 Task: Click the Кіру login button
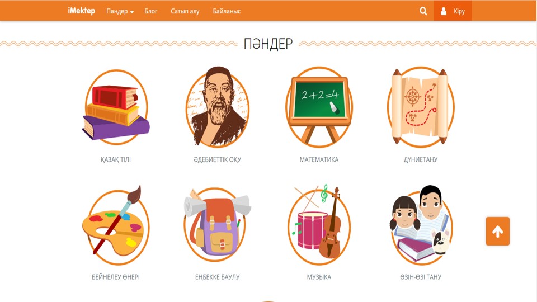pyautogui.click(x=453, y=11)
